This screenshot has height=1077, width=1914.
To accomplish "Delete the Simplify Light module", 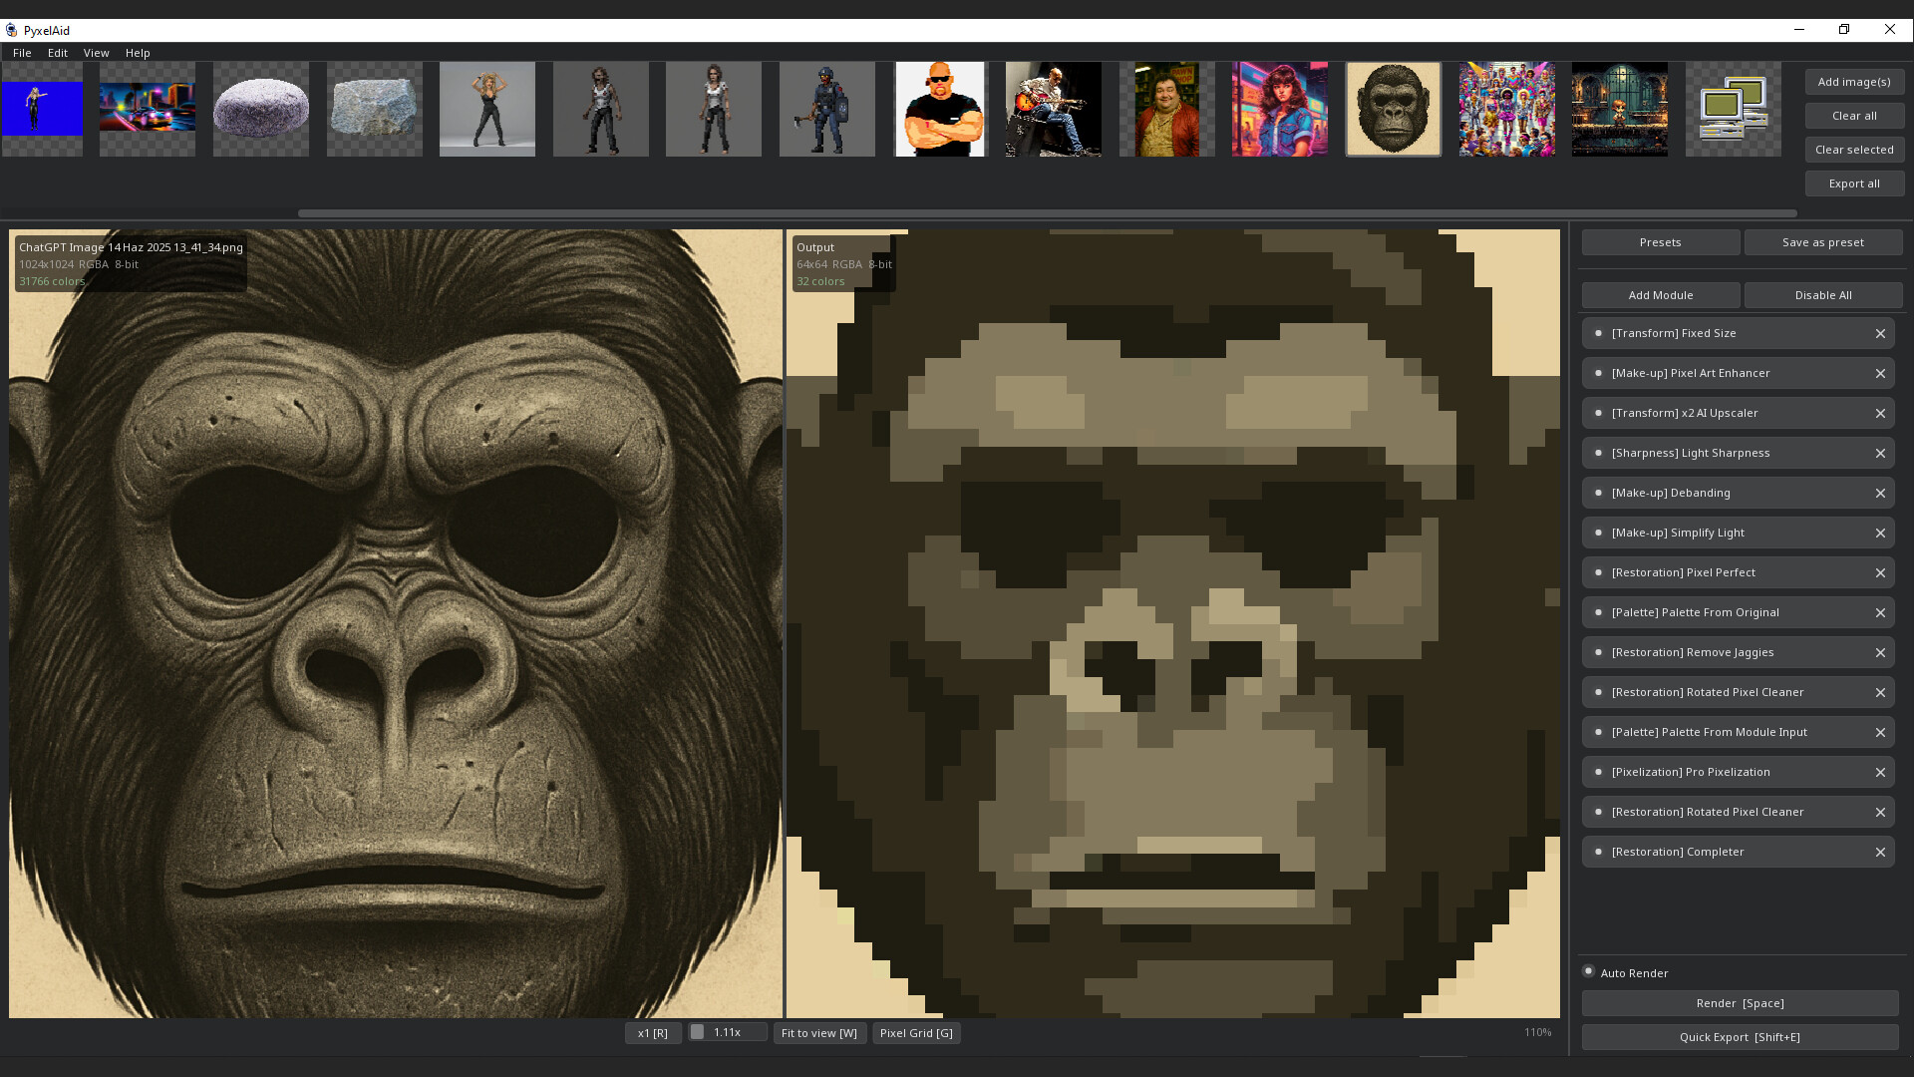I will click(1880, 533).
